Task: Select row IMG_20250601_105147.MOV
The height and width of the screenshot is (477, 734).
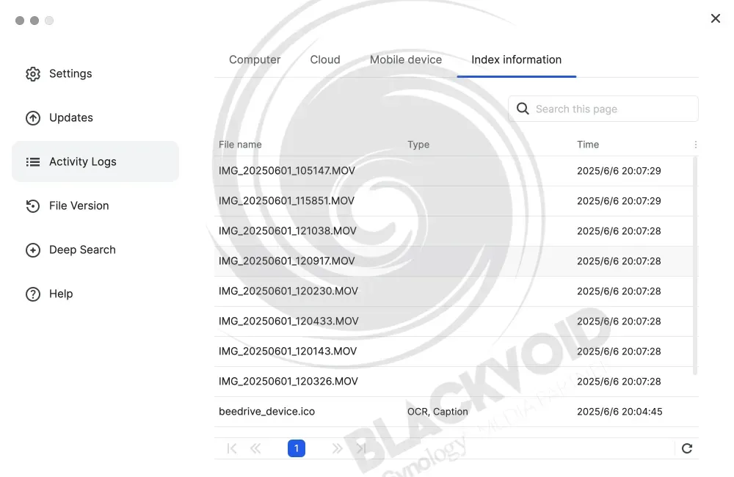Action: pos(457,171)
